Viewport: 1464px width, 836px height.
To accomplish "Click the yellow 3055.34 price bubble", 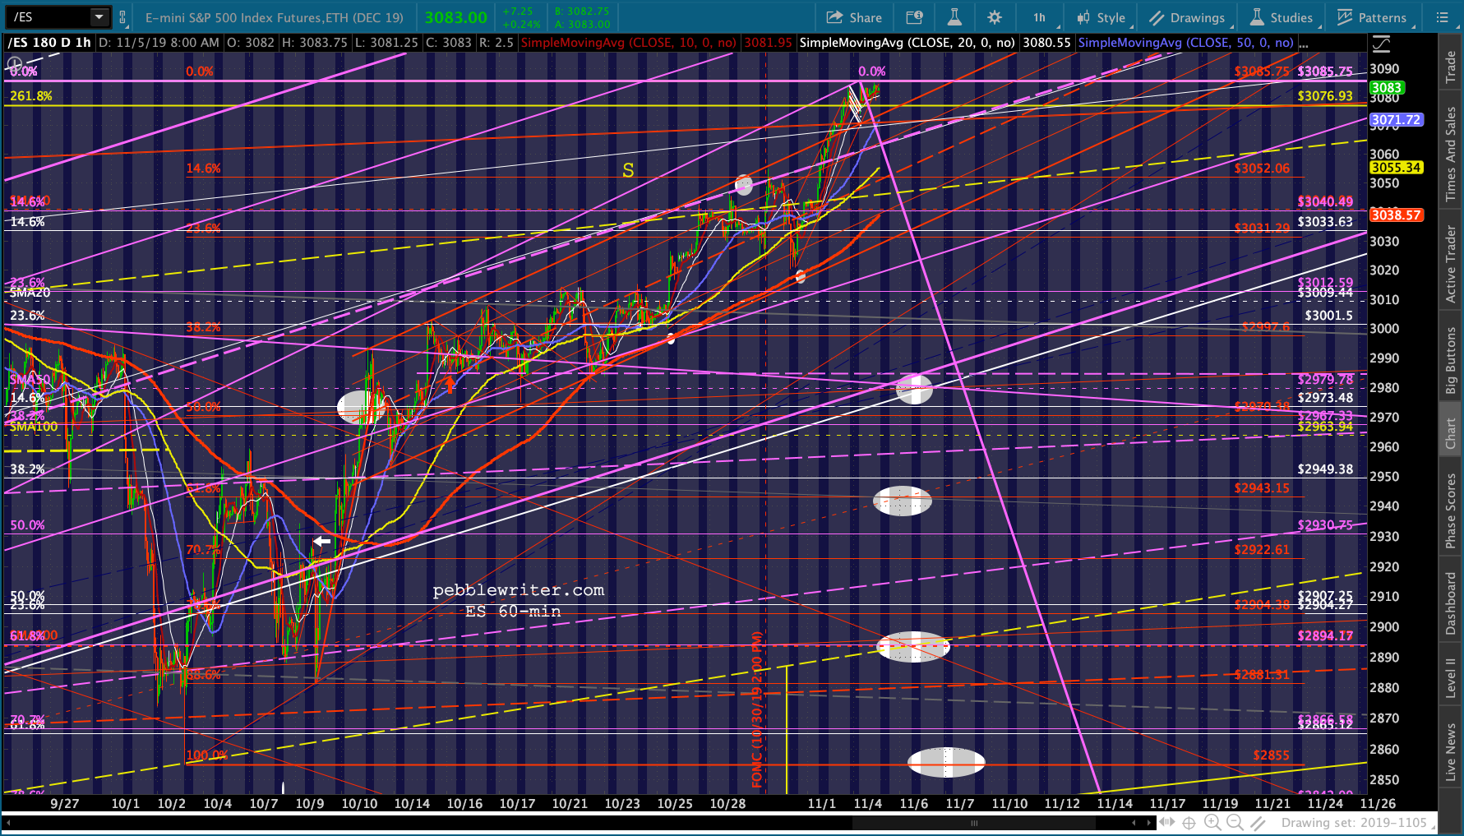I will (x=1396, y=168).
